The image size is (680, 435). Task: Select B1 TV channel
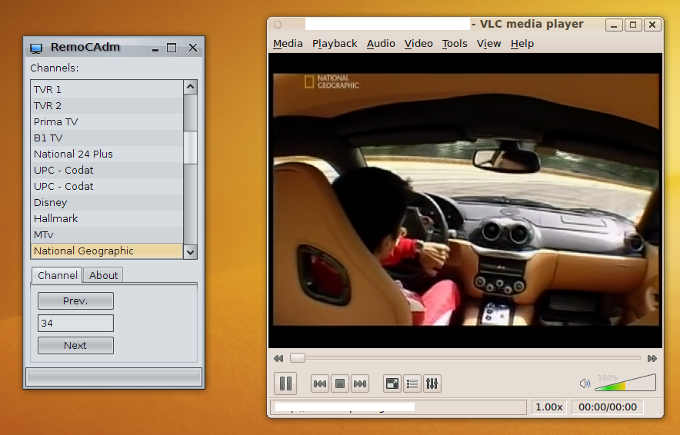tap(107, 138)
